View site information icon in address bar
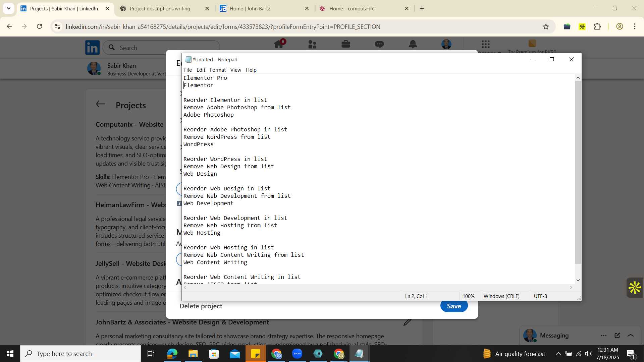Viewport: 644px width, 362px height. pos(57,27)
